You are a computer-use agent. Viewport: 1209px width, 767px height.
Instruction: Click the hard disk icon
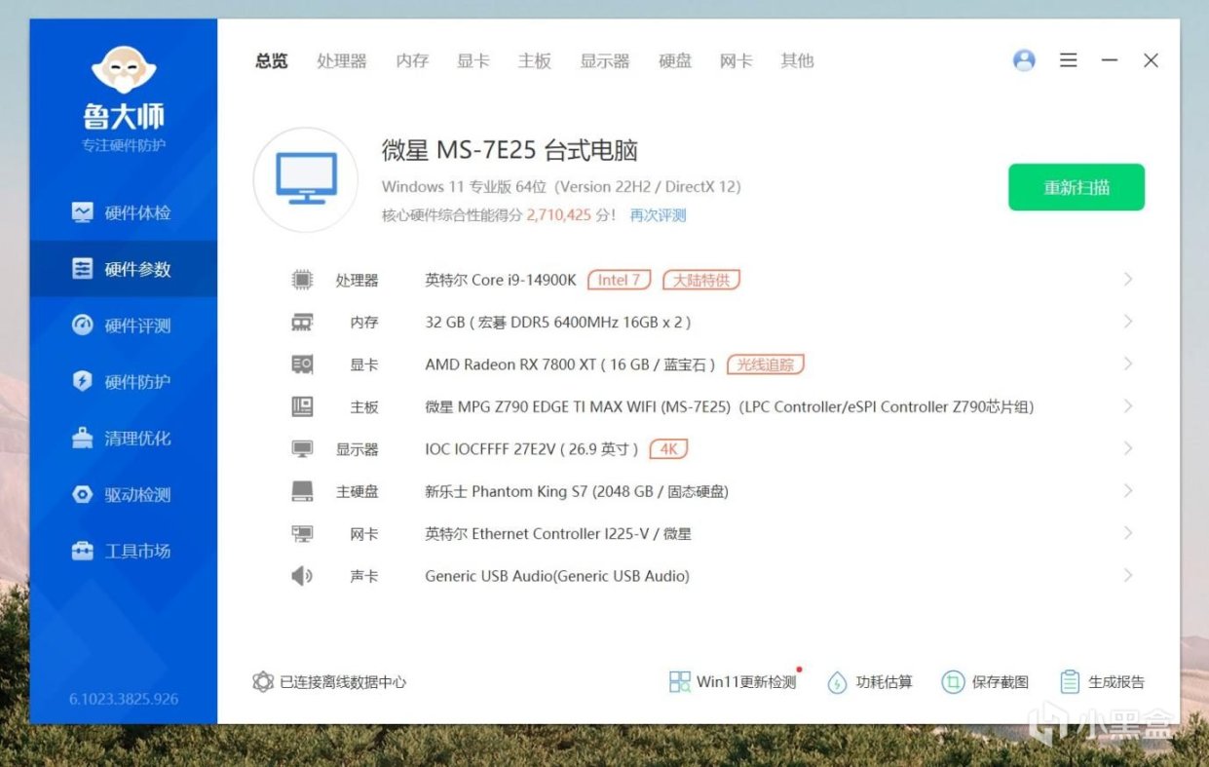click(x=303, y=491)
